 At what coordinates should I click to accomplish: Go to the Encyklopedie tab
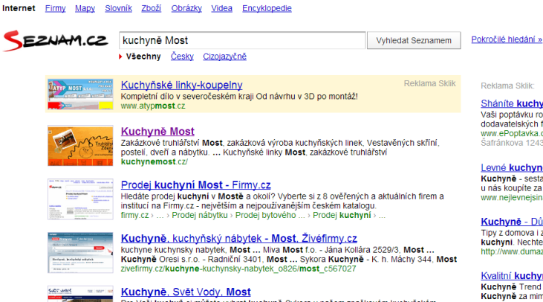coord(267,8)
